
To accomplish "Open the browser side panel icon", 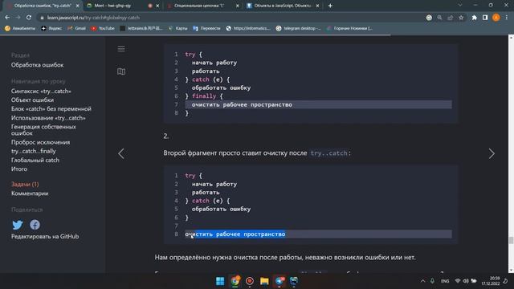I will [485, 18].
